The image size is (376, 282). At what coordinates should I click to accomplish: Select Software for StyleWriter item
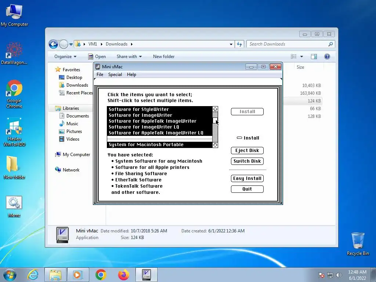[x=160, y=109]
